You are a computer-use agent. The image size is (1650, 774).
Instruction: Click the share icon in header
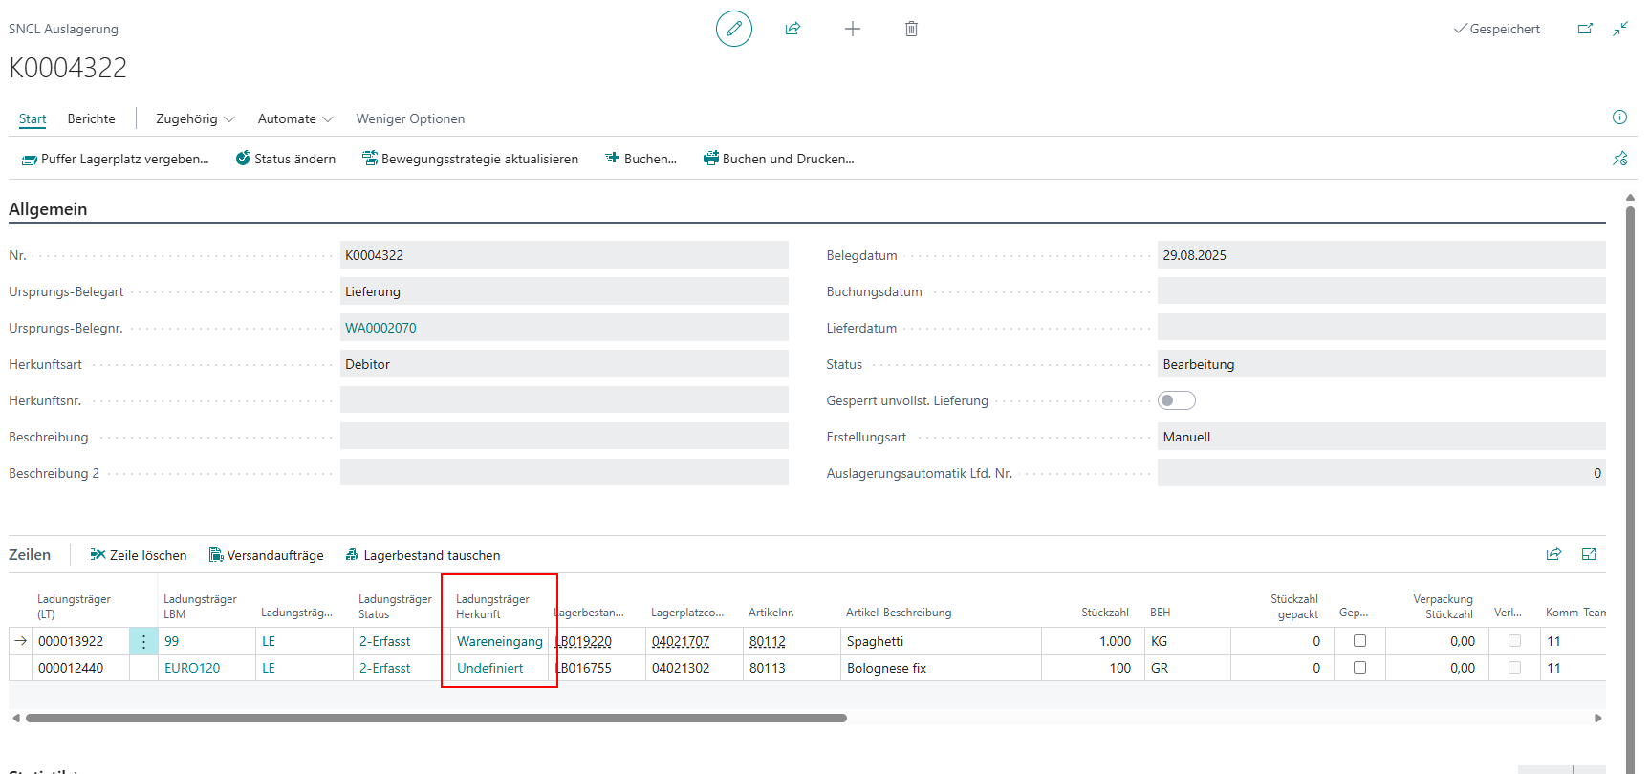[x=792, y=29]
